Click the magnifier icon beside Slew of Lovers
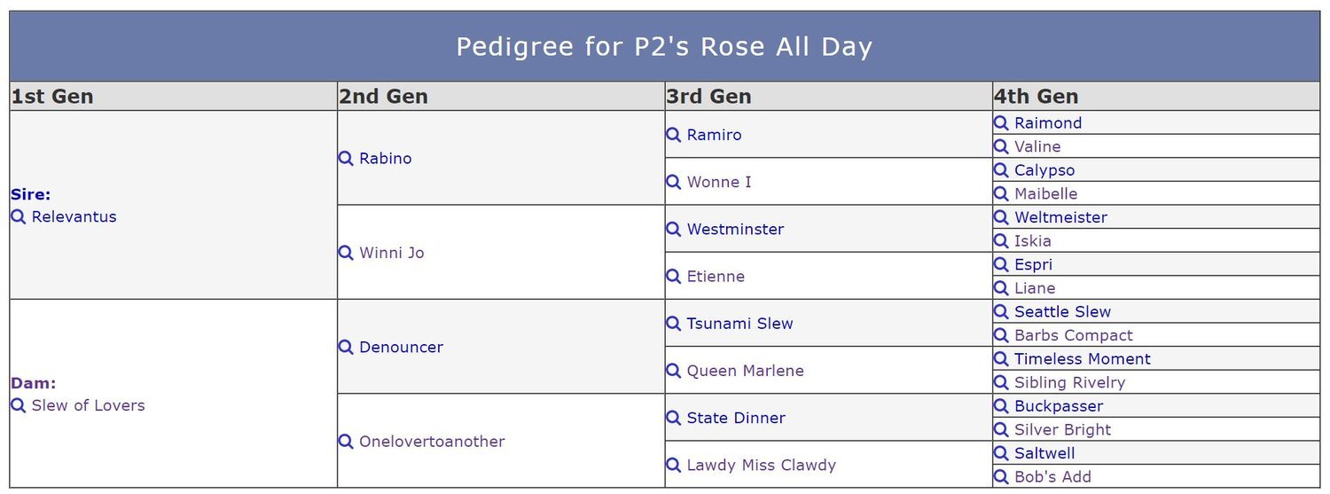 (19, 405)
